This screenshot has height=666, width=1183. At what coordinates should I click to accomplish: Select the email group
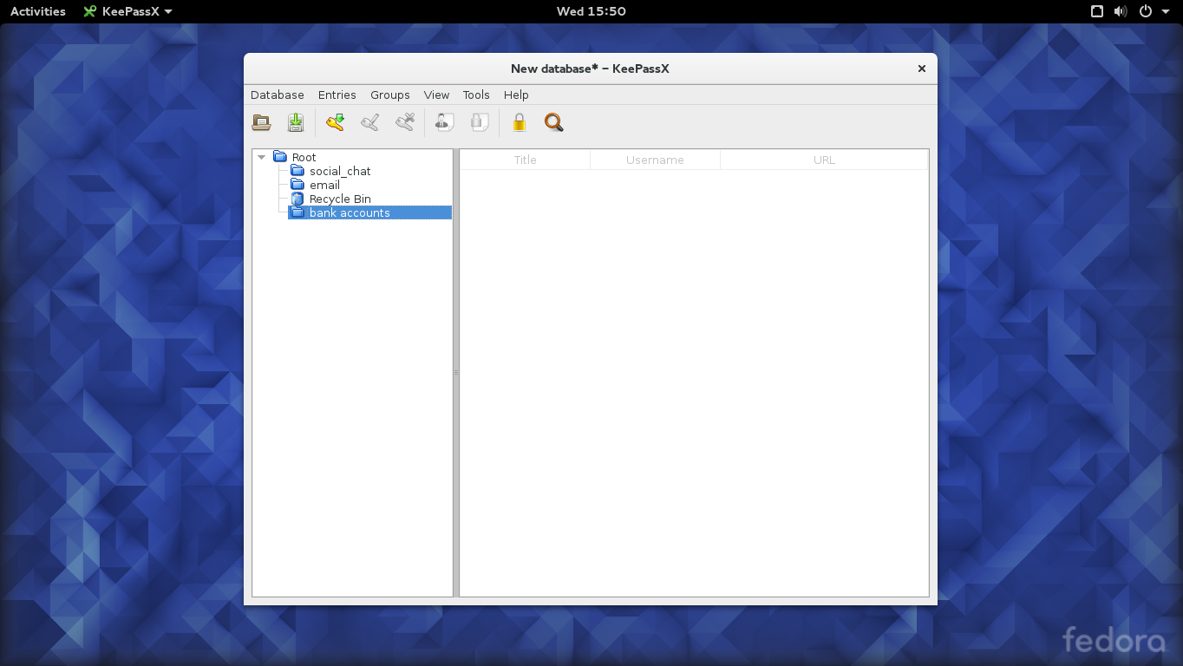click(324, 185)
